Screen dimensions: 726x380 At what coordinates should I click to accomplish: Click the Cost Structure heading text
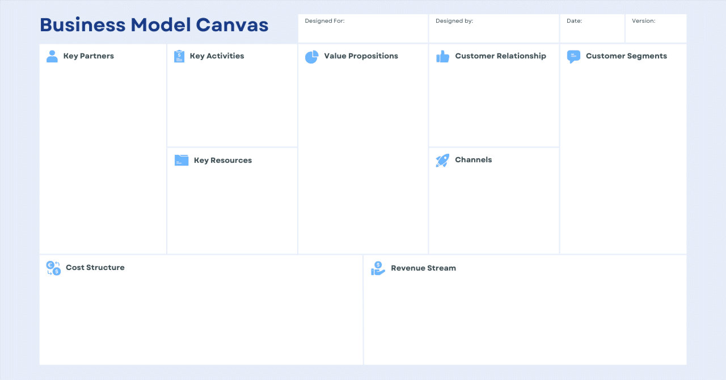tap(95, 268)
